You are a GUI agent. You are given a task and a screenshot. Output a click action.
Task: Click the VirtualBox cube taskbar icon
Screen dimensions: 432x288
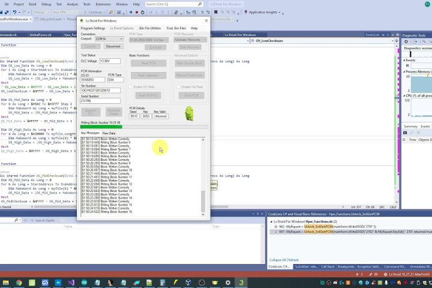pos(188,283)
